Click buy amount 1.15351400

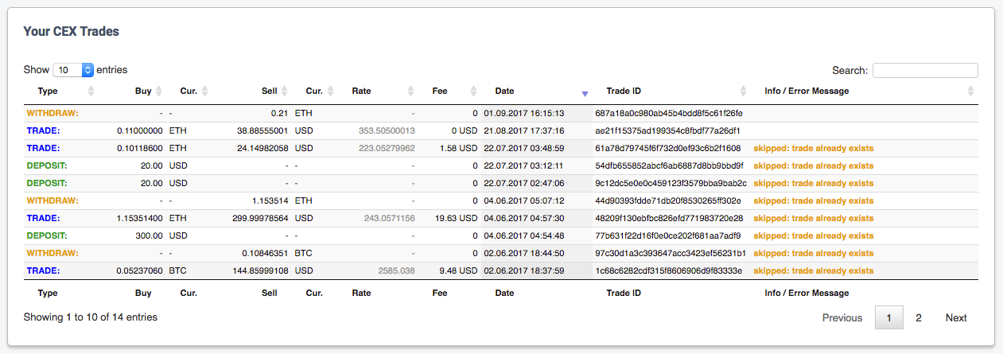[140, 218]
